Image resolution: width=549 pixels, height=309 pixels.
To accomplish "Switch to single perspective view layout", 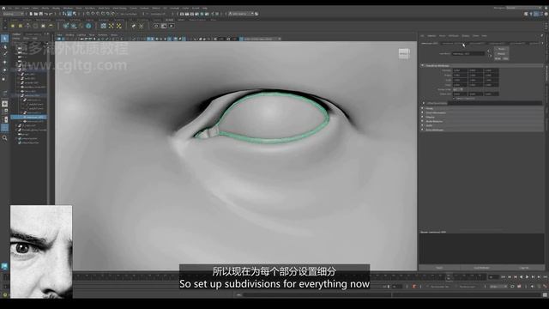I will click(x=4, y=104).
